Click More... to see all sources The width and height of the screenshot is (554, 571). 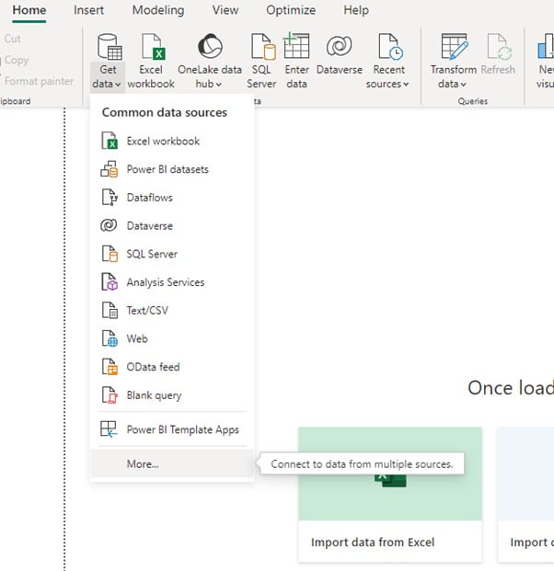143,464
